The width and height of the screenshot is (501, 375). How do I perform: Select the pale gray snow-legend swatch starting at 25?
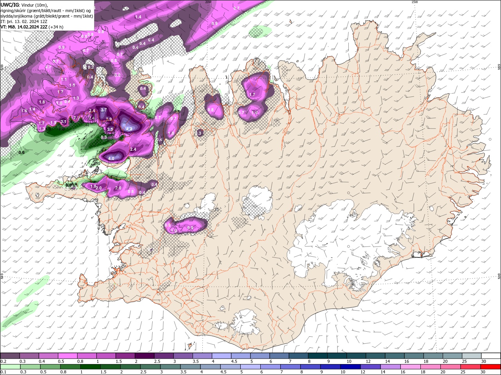(472, 356)
